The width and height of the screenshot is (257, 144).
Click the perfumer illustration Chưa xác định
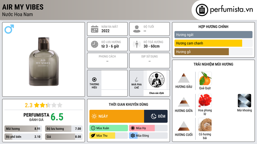(157, 80)
